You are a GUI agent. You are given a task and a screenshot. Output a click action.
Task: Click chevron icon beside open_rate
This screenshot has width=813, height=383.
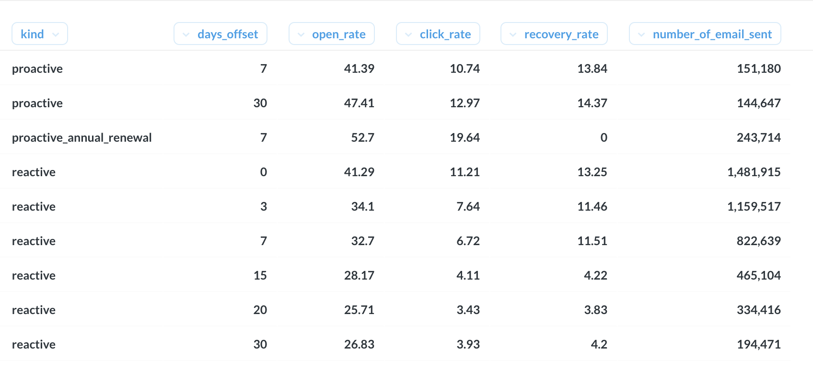point(301,34)
